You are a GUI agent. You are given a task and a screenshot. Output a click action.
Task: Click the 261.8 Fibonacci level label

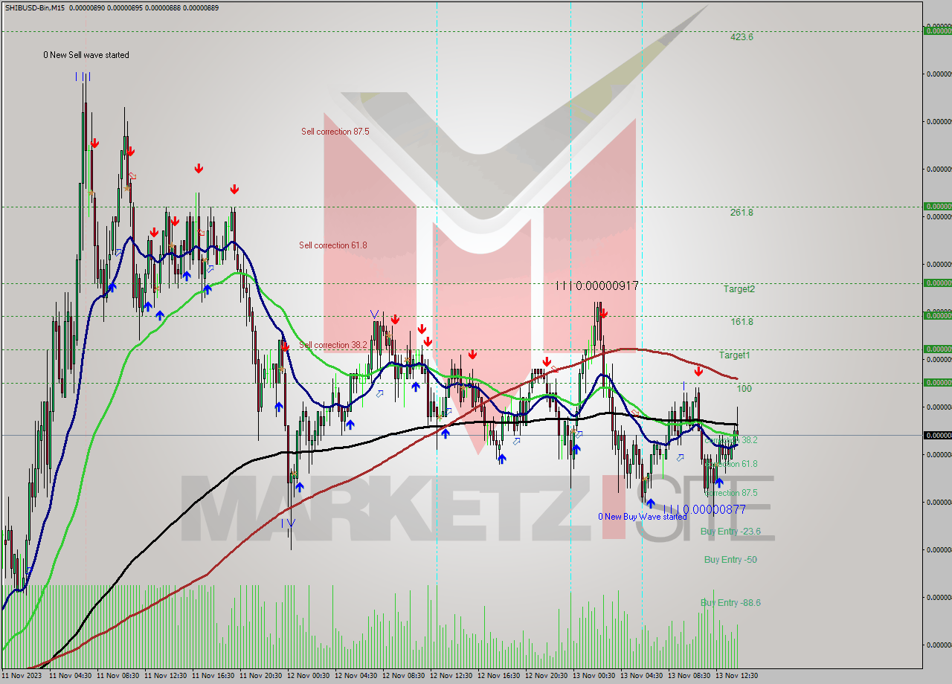(x=742, y=213)
